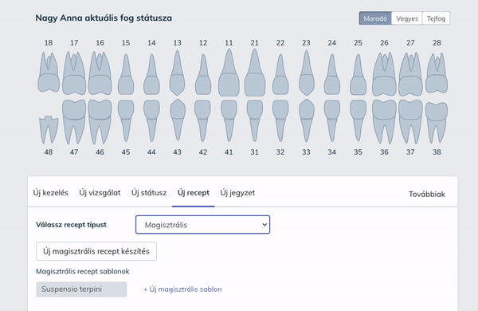Screen dimensions: 478x311
Task: Switch dentition view to Vegyes
Action: click(407, 18)
